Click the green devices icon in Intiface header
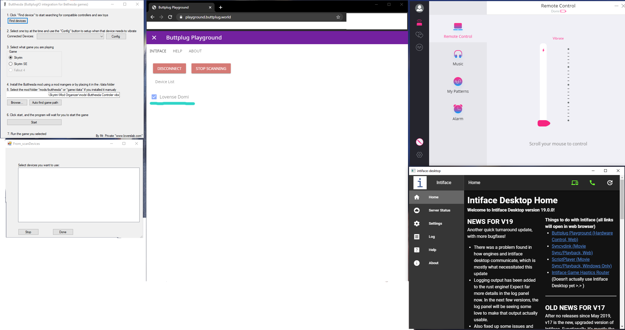 575,183
